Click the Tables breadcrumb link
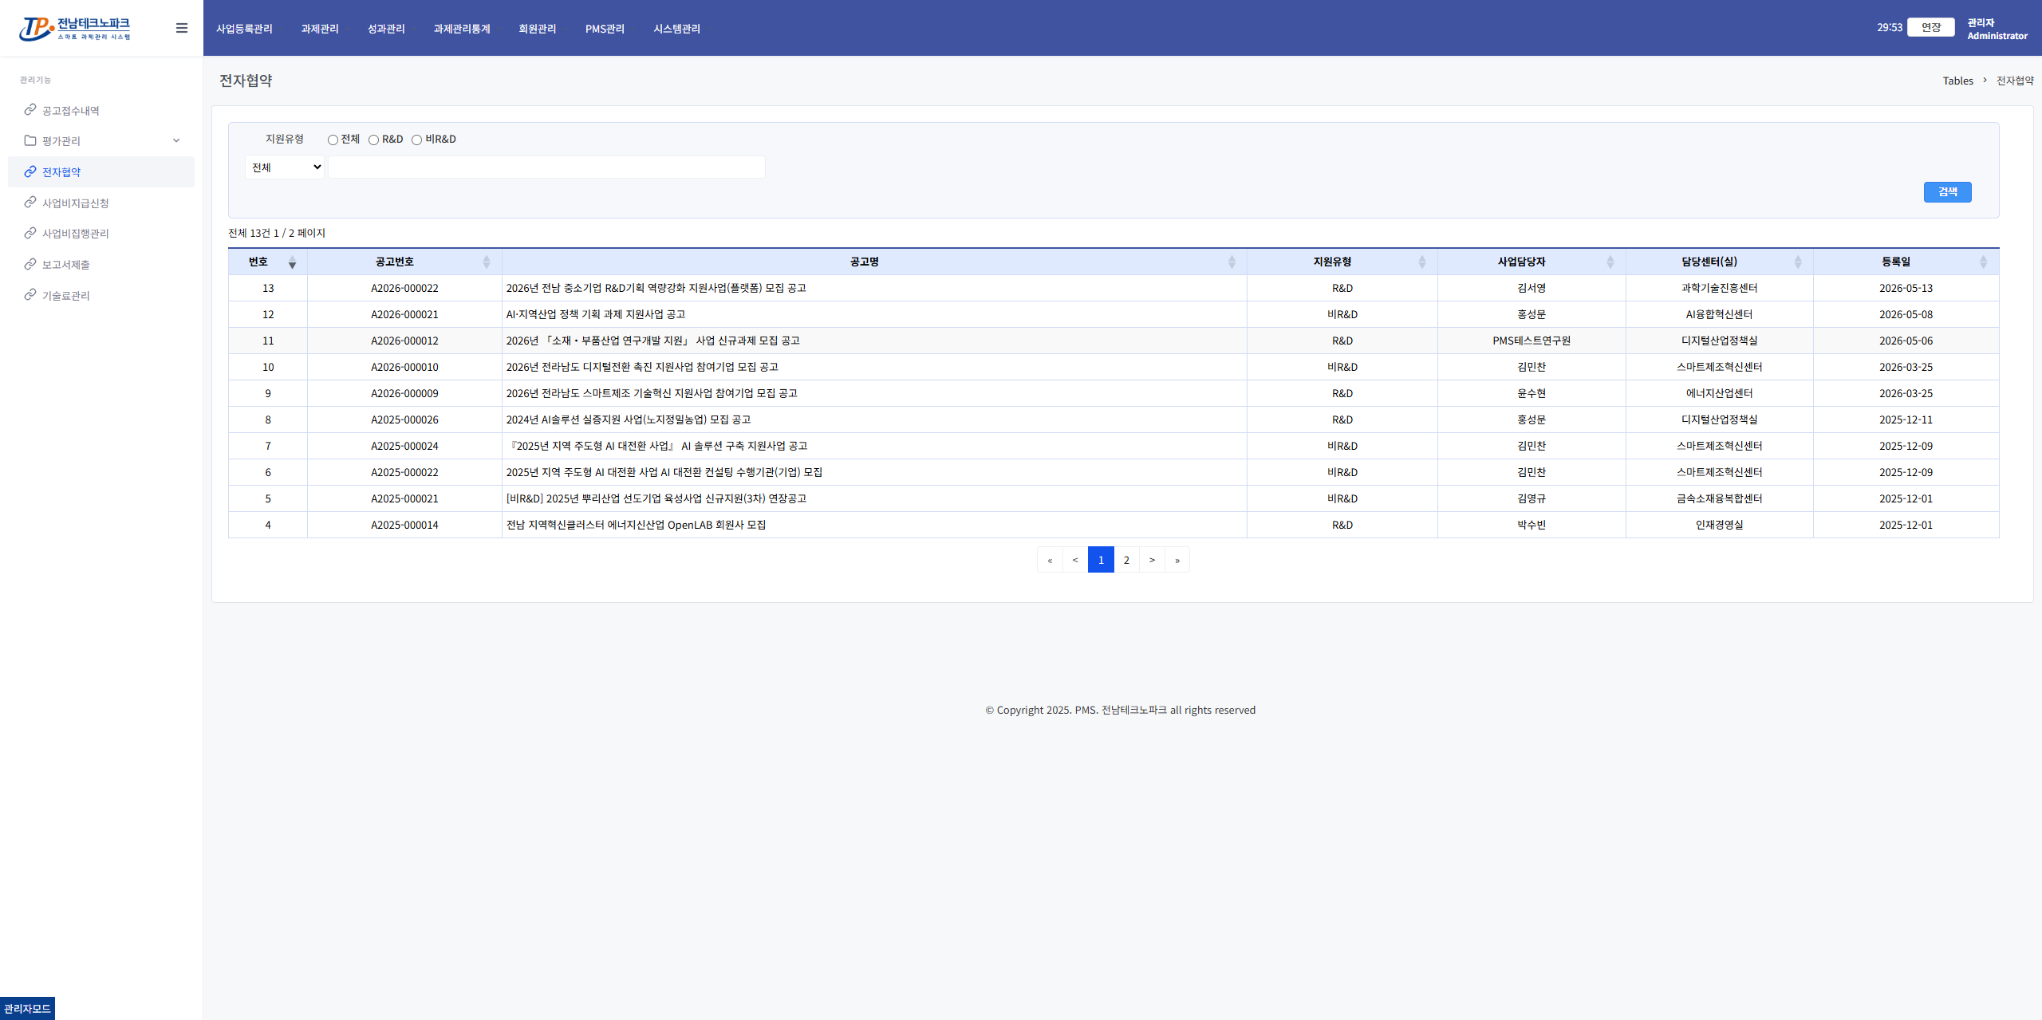 point(1957,81)
